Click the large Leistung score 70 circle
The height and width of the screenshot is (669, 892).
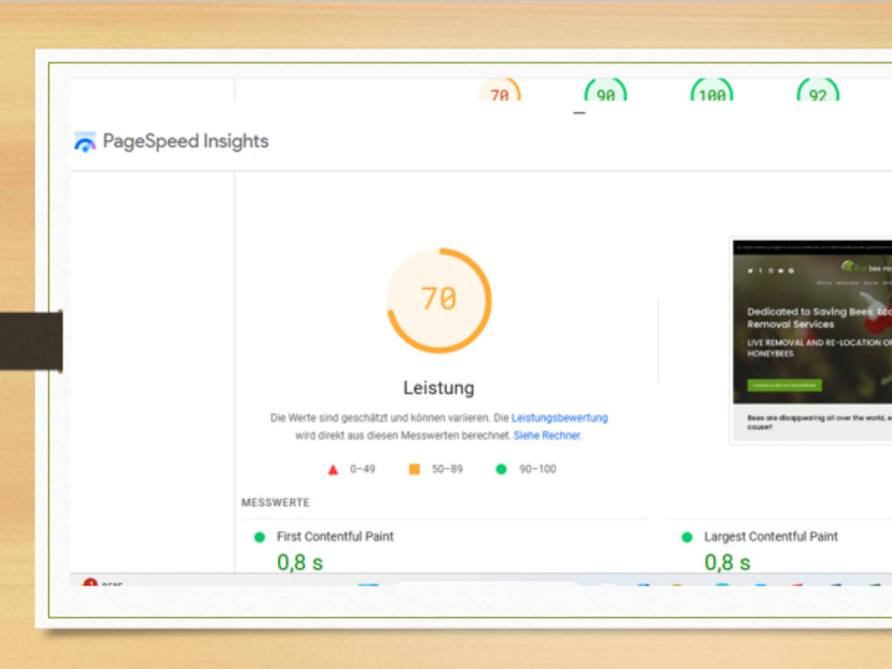pyautogui.click(x=439, y=301)
